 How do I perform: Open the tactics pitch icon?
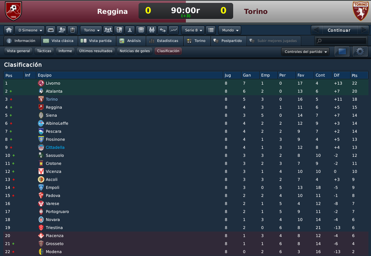119,30
